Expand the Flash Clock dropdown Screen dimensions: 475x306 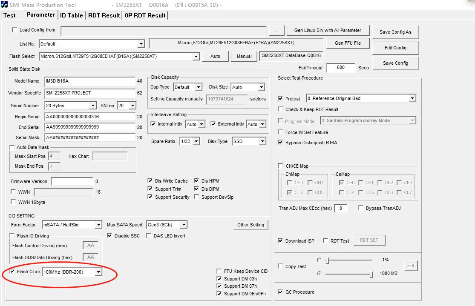click(98, 272)
